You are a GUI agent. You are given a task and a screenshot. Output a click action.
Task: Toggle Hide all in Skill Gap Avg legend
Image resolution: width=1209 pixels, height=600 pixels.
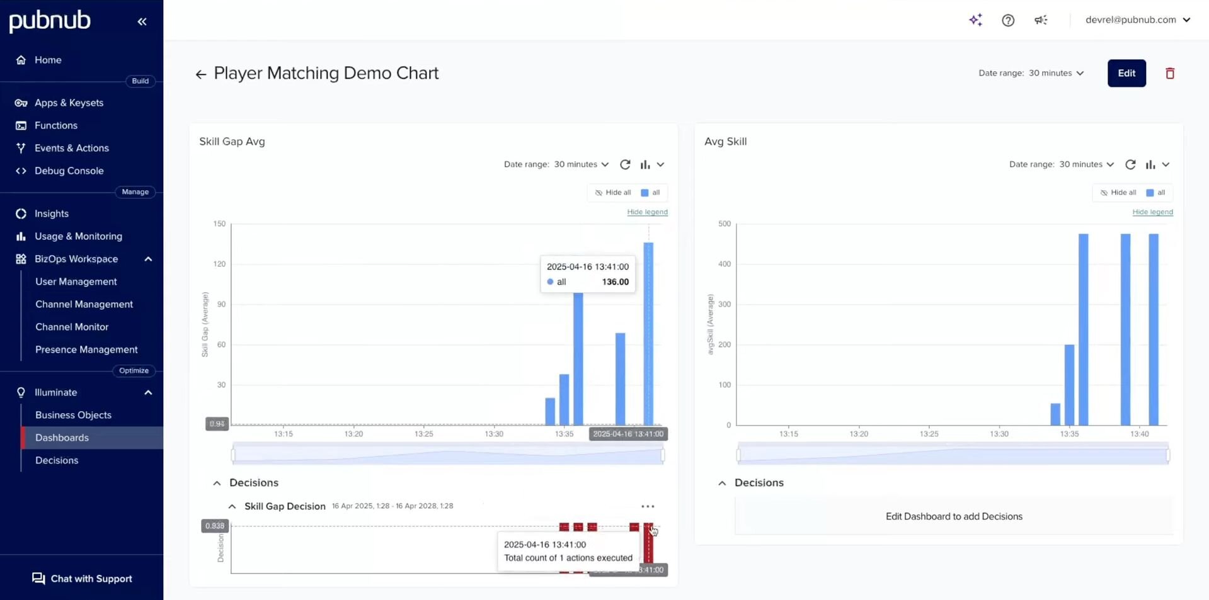click(613, 193)
